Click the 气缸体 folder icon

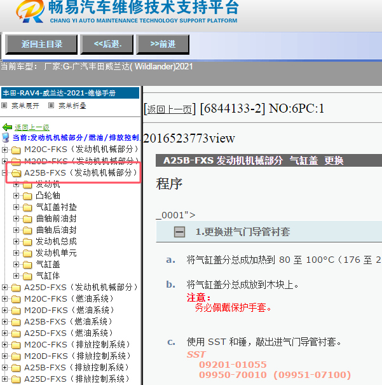point(27,276)
